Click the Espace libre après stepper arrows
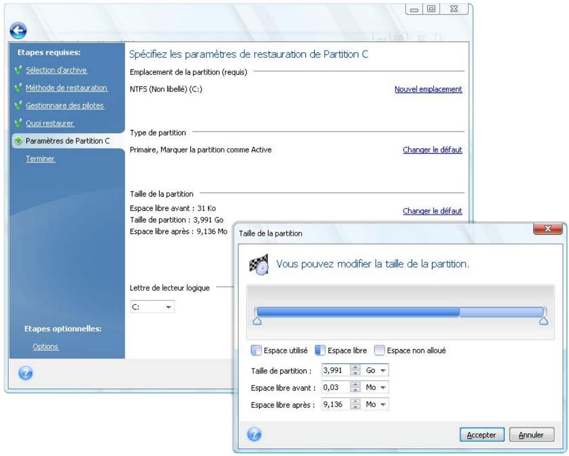The width and height of the screenshot is (569, 456). pyautogui.click(x=355, y=404)
